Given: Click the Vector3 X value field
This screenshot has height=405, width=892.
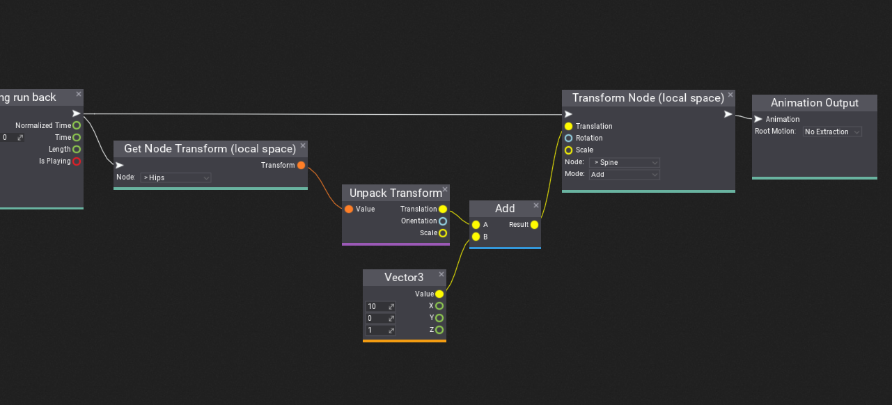Looking at the screenshot, I should (x=380, y=306).
